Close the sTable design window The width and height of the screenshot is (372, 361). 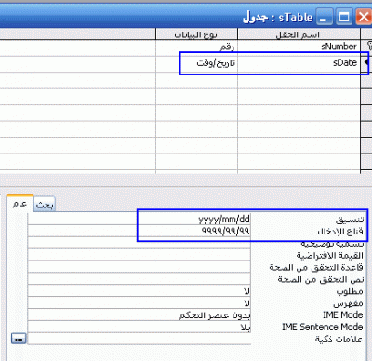[364, 17]
